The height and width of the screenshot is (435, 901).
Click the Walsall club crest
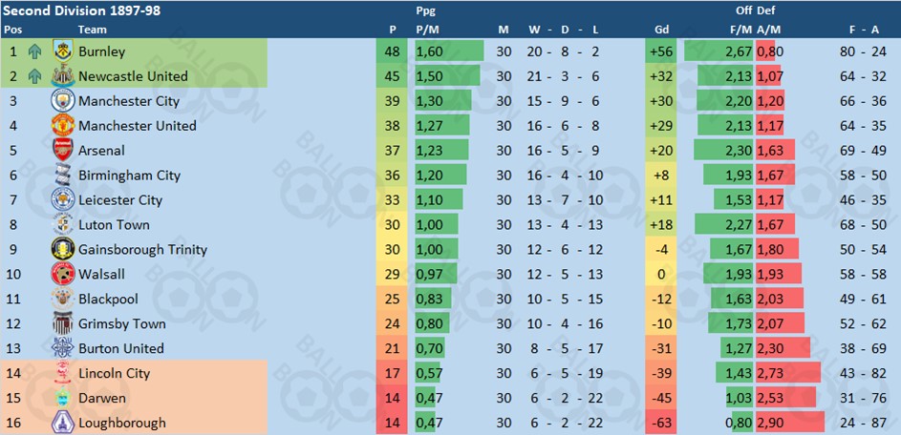pos(63,274)
